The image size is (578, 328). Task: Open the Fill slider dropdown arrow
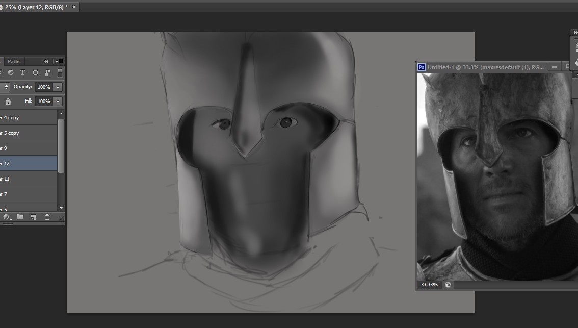click(x=58, y=101)
